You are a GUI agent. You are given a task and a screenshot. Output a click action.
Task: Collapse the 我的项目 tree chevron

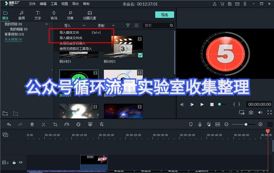(47, 24)
